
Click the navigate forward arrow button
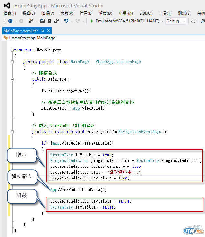tap(21, 21)
